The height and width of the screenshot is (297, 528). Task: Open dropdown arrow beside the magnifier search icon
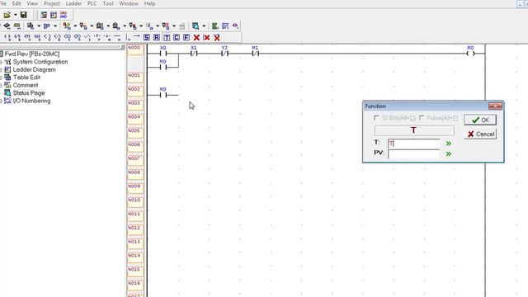[x=204, y=26]
